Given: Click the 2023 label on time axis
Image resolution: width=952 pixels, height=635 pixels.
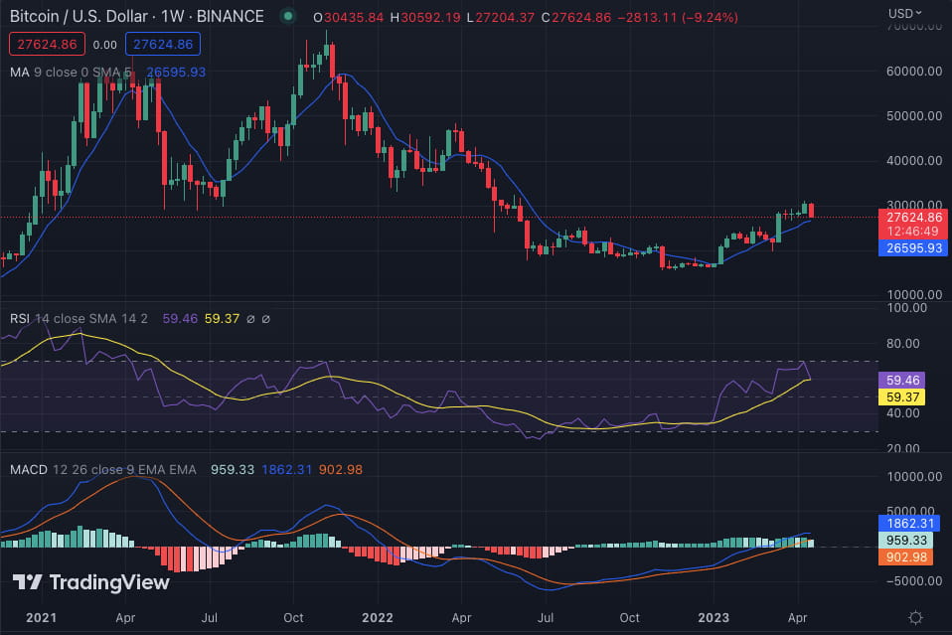Looking at the screenshot, I should (714, 618).
